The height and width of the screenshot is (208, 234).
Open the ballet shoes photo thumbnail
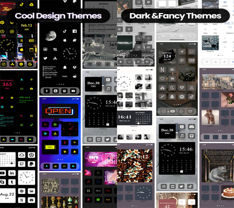210,117
